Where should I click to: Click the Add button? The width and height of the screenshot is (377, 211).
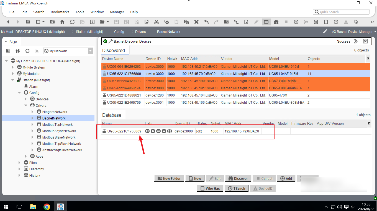click(286, 178)
